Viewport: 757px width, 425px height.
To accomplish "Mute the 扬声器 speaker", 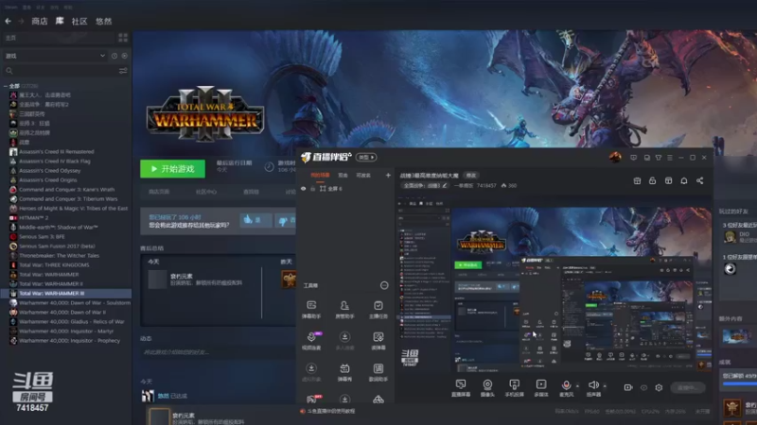I will 593,384.
